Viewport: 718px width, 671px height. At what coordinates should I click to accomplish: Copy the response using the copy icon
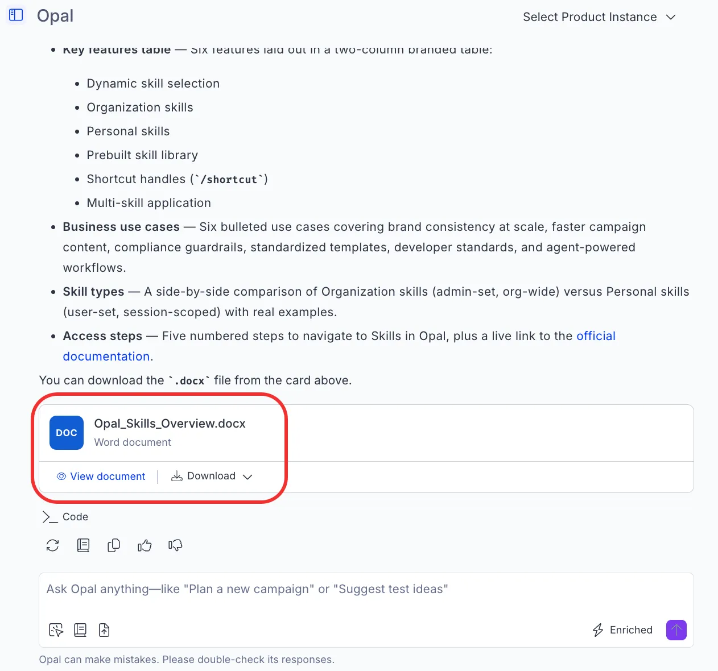click(114, 545)
